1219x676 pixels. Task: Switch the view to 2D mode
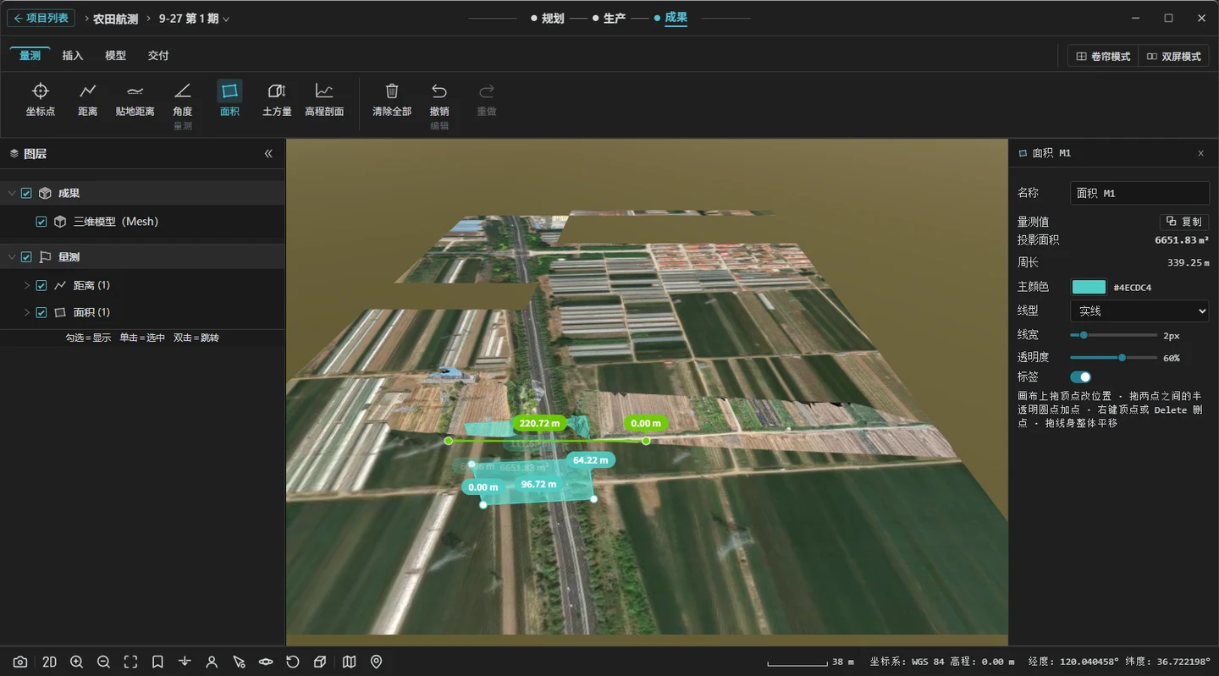point(49,662)
